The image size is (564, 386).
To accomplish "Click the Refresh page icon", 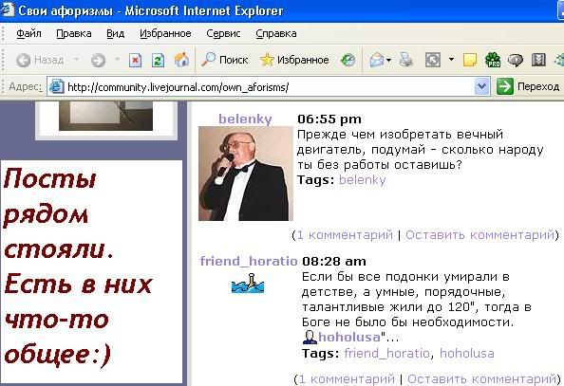I will 158,60.
